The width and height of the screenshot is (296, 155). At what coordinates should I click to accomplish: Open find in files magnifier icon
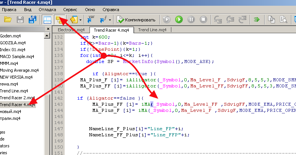coord(283,19)
